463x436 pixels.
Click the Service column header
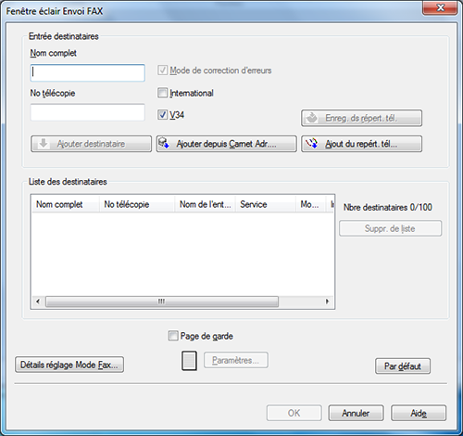[266, 204]
